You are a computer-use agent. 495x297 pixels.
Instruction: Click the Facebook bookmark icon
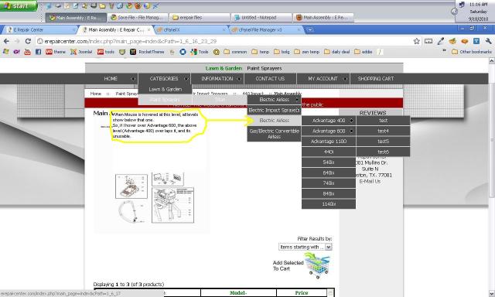pos(38,52)
